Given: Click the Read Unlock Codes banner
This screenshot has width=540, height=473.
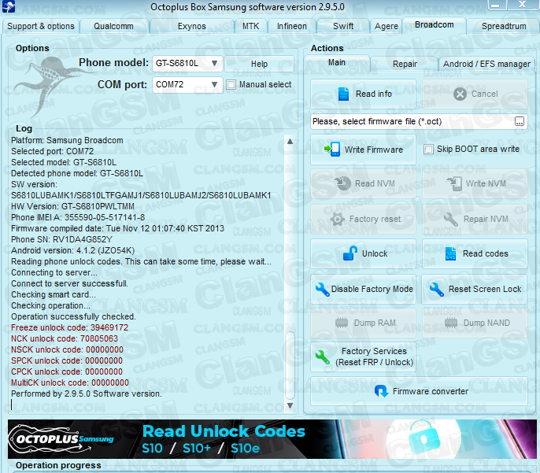Looking at the screenshot, I should pos(272,439).
